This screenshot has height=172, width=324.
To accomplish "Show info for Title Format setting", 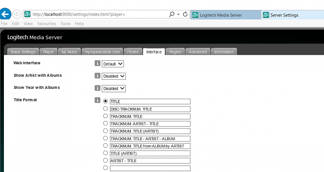I will [97, 100].
